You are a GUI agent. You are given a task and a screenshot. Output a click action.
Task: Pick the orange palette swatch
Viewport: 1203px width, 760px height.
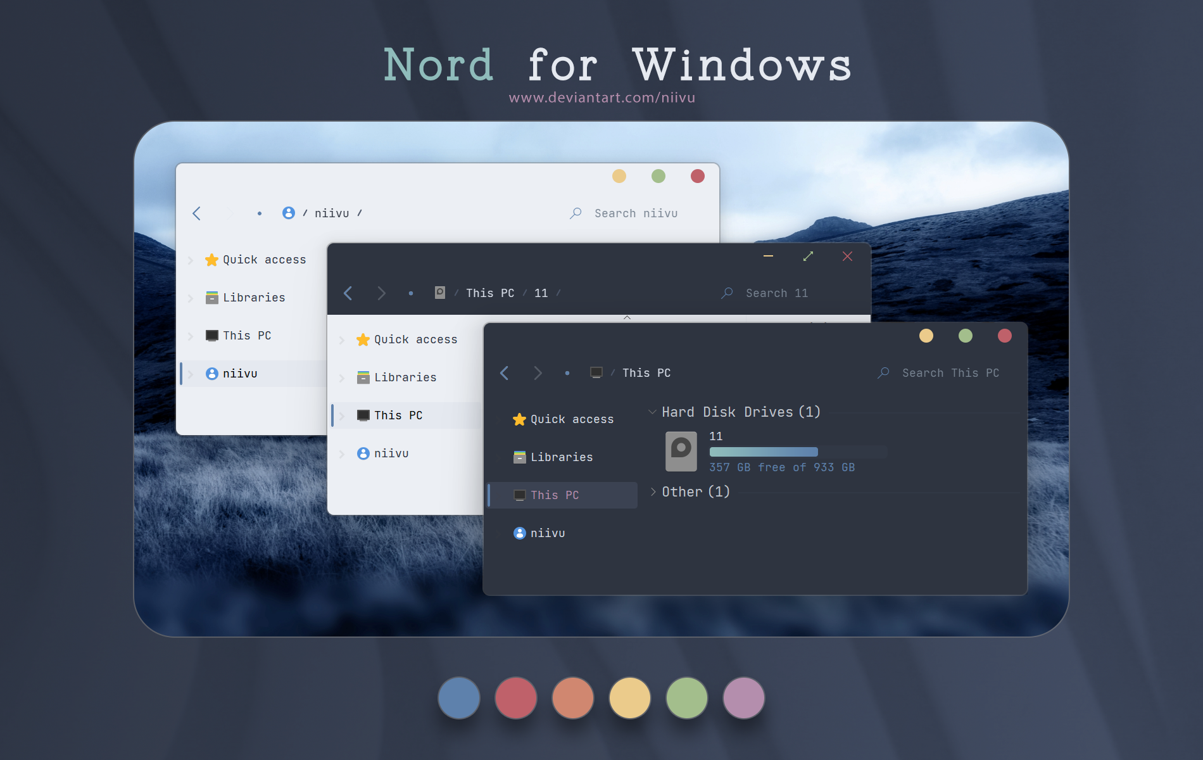[x=573, y=698]
